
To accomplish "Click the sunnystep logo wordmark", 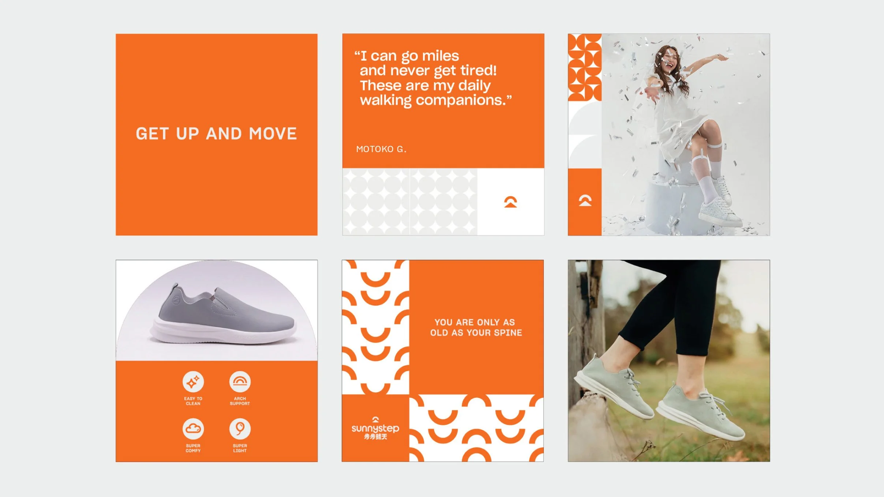I will pyautogui.click(x=375, y=429).
